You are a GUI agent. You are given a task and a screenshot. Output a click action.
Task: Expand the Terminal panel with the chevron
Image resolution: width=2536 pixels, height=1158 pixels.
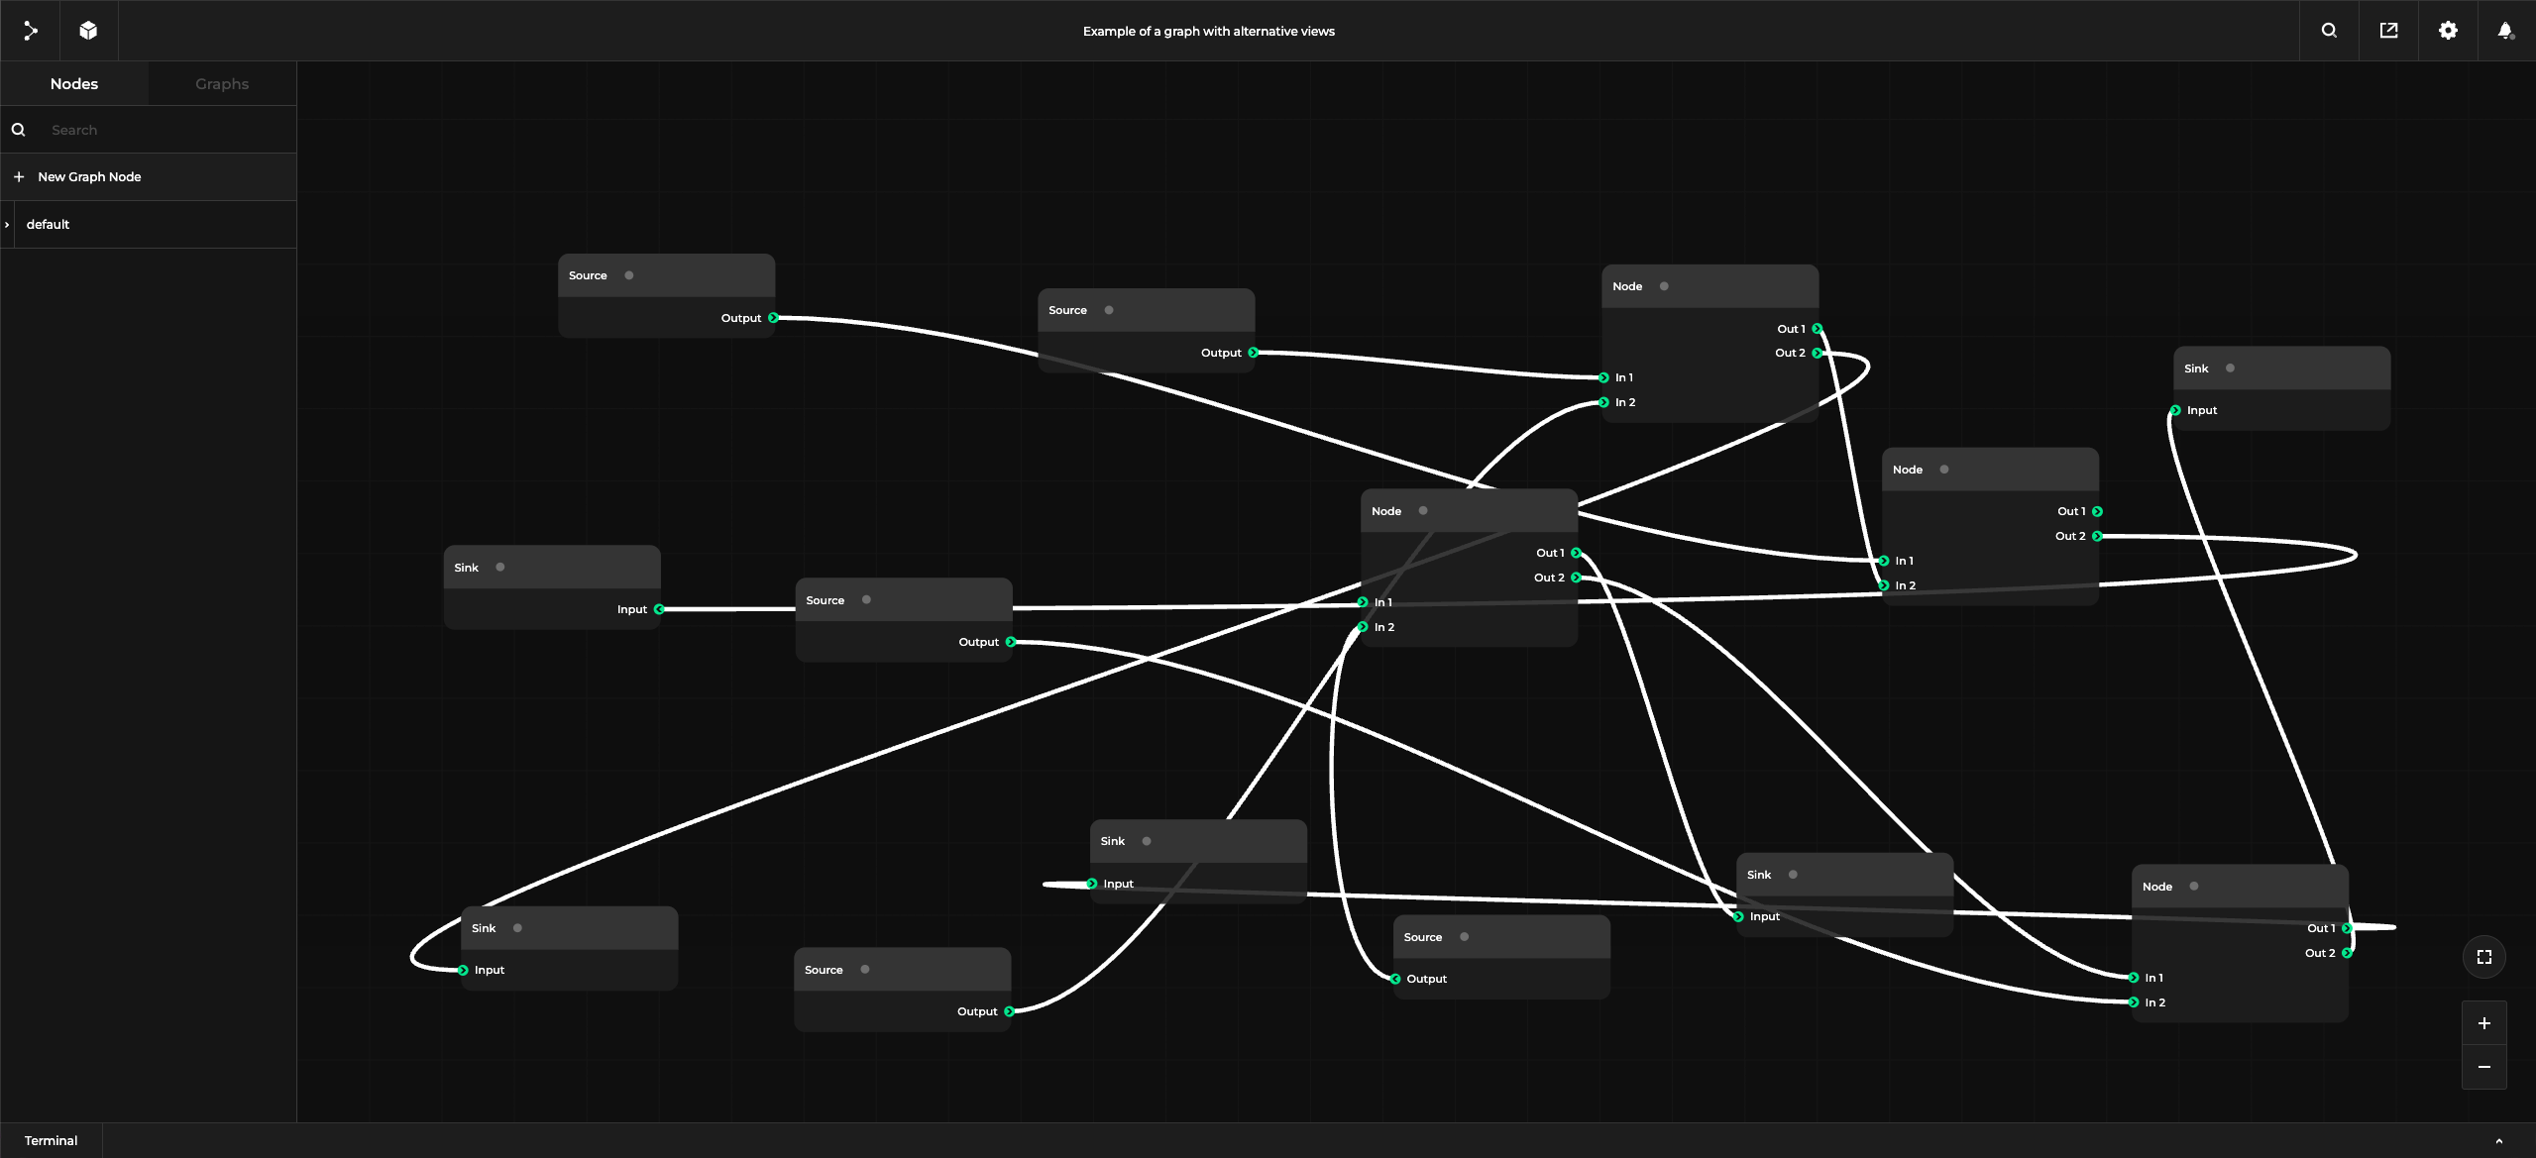click(2498, 1141)
